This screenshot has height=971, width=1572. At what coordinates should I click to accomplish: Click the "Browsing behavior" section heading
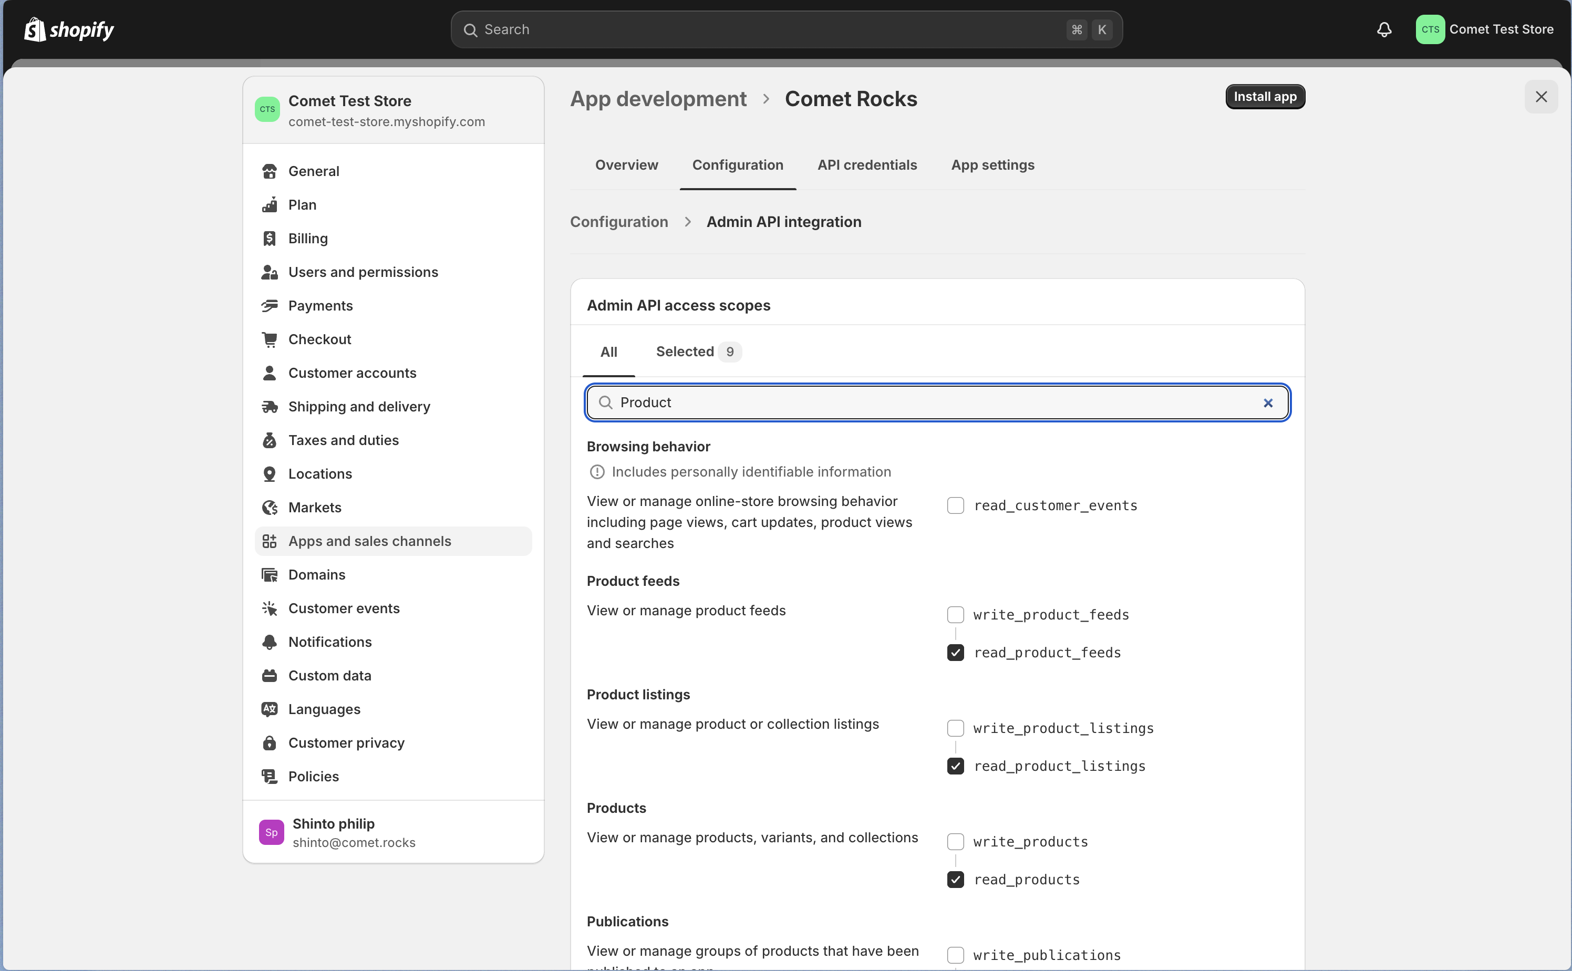(x=648, y=446)
